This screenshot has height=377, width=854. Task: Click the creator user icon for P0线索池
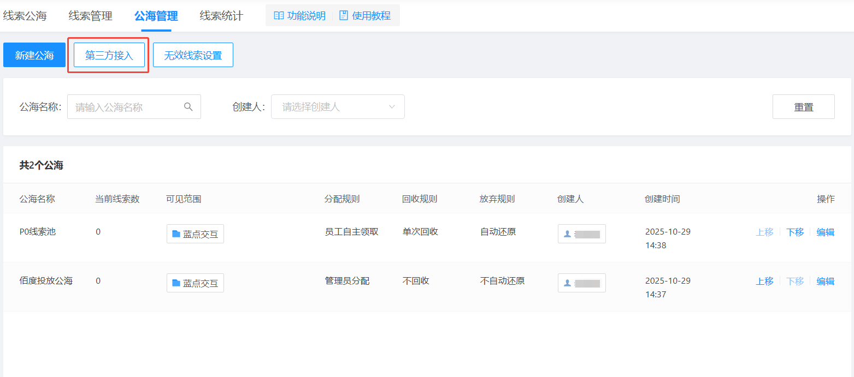tap(567, 234)
